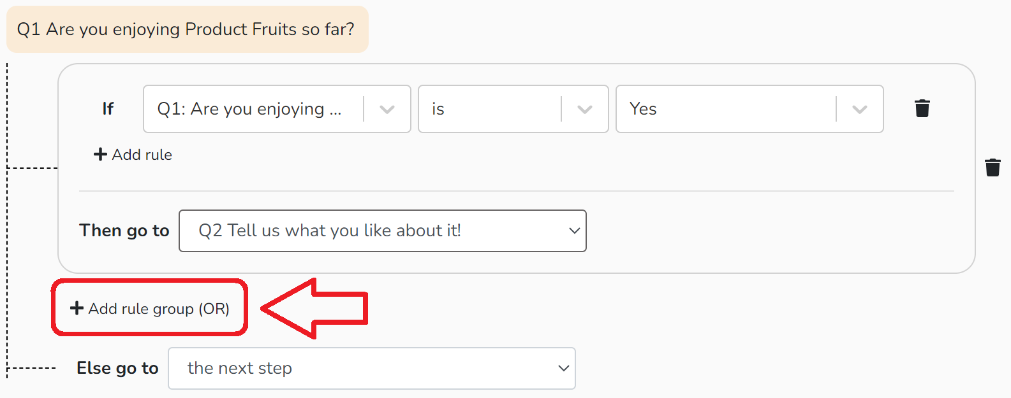
Task: Select the Q1 question title badge
Action: click(188, 29)
